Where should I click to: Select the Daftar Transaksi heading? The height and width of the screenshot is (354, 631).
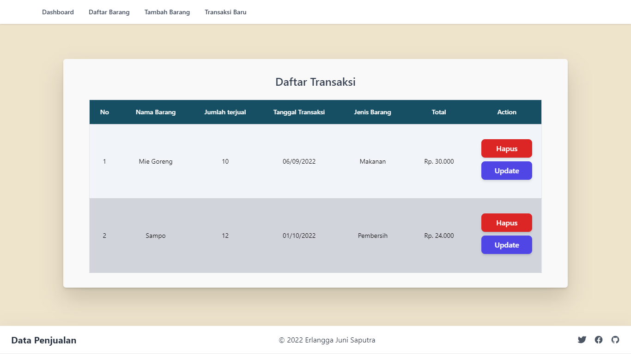coord(315,82)
